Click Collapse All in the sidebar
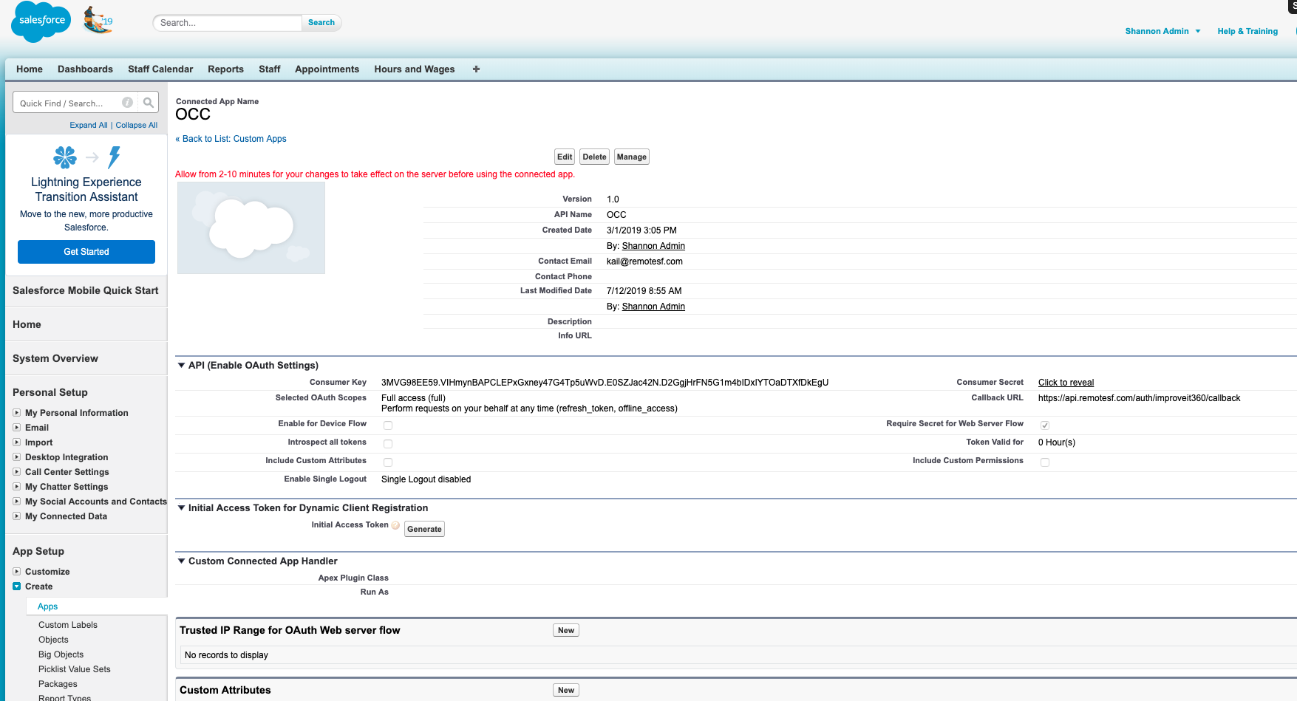 pos(137,125)
